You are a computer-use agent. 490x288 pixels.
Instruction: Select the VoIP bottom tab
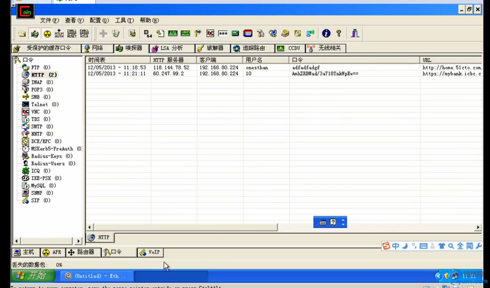(150, 252)
